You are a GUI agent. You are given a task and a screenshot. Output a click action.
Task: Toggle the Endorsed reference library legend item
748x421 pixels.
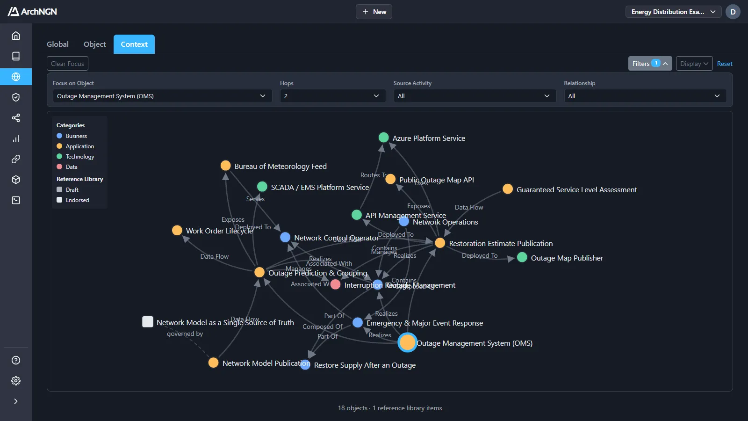[73, 200]
